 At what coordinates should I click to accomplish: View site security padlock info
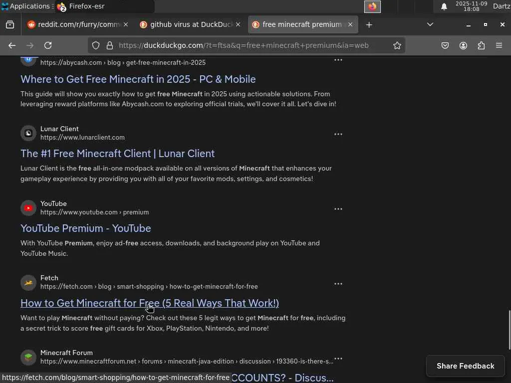point(110,45)
